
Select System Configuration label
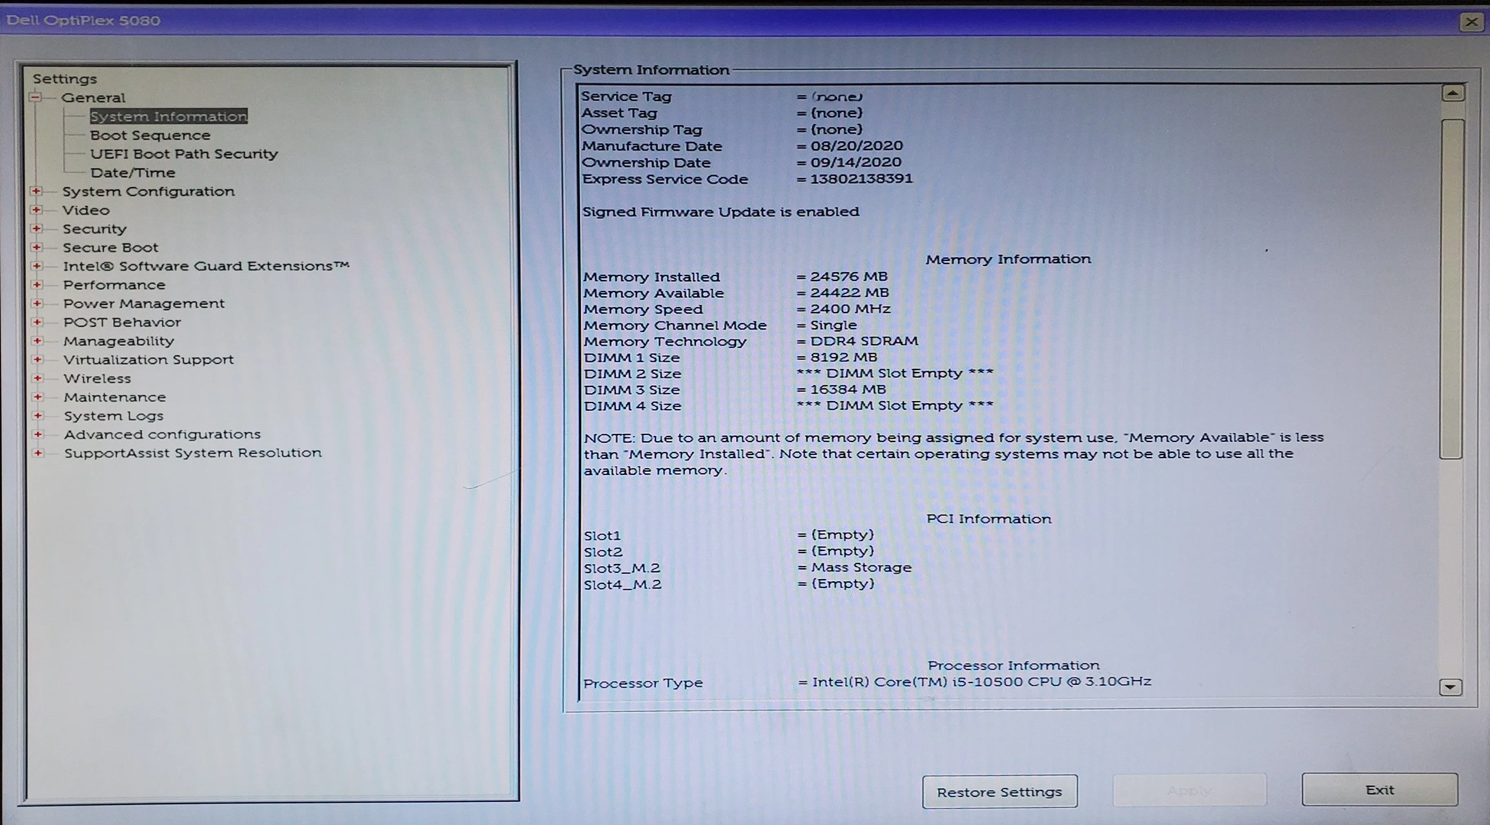point(149,192)
